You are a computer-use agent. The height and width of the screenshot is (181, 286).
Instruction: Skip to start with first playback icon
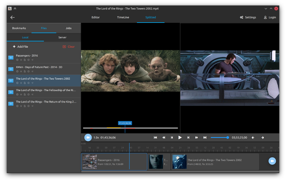click(x=156, y=138)
